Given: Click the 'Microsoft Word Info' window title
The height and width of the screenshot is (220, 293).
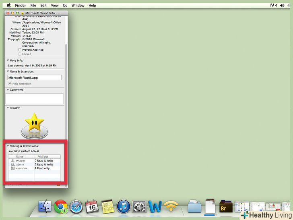Looking at the screenshot, I should [40, 13].
